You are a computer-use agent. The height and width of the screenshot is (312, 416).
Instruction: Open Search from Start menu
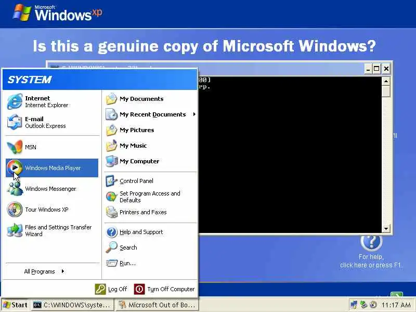pos(150,248)
